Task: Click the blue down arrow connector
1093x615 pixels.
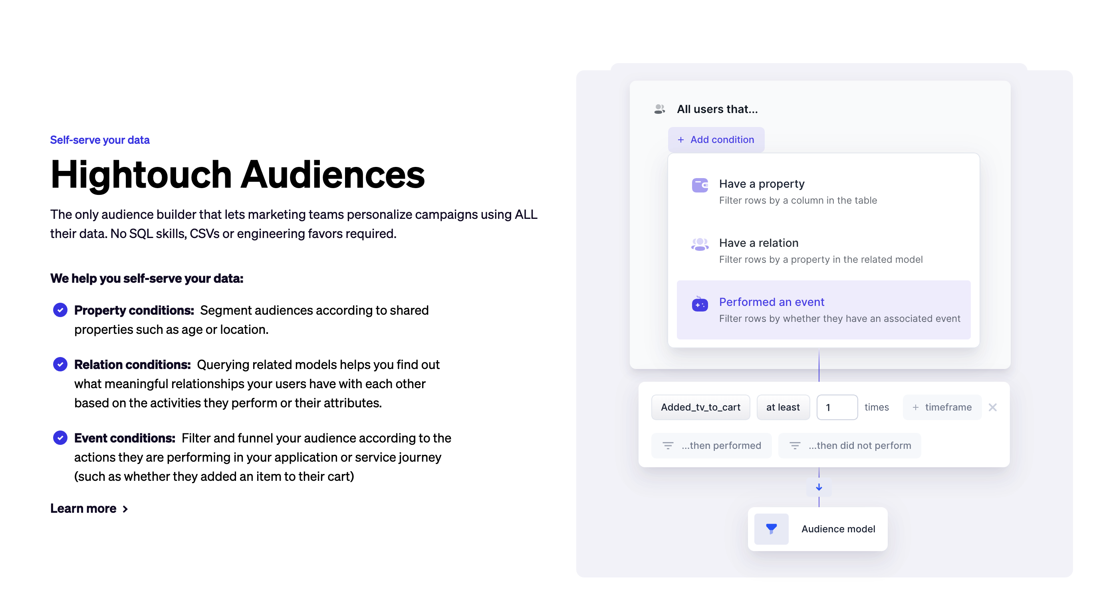Action: [x=819, y=487]
